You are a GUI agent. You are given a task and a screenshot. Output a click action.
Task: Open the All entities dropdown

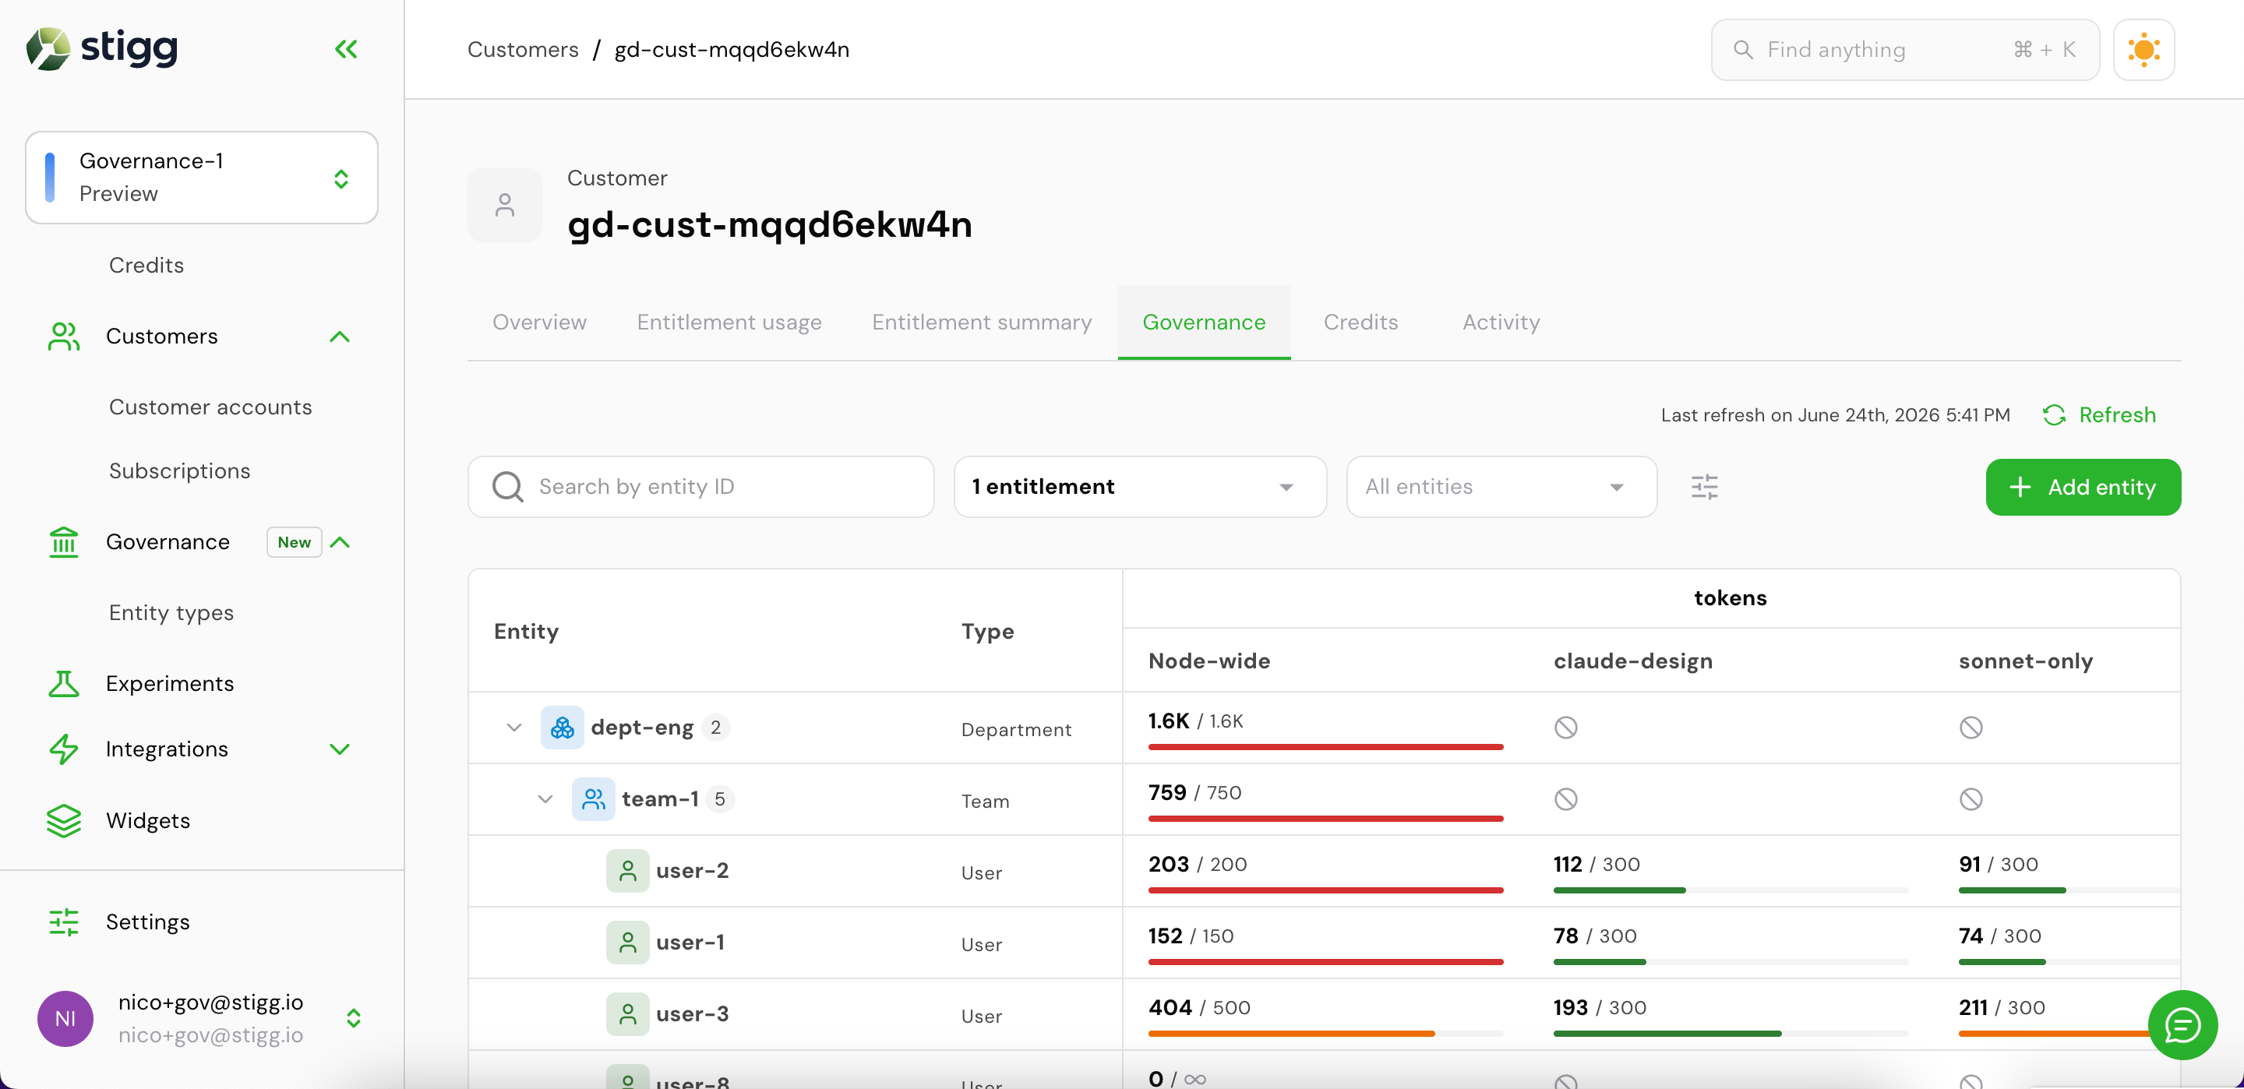click(1501, 487)
